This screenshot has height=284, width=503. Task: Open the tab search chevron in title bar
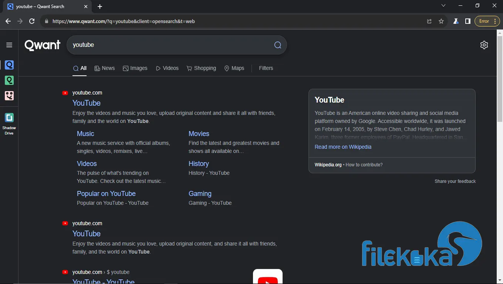coord(443,6)
